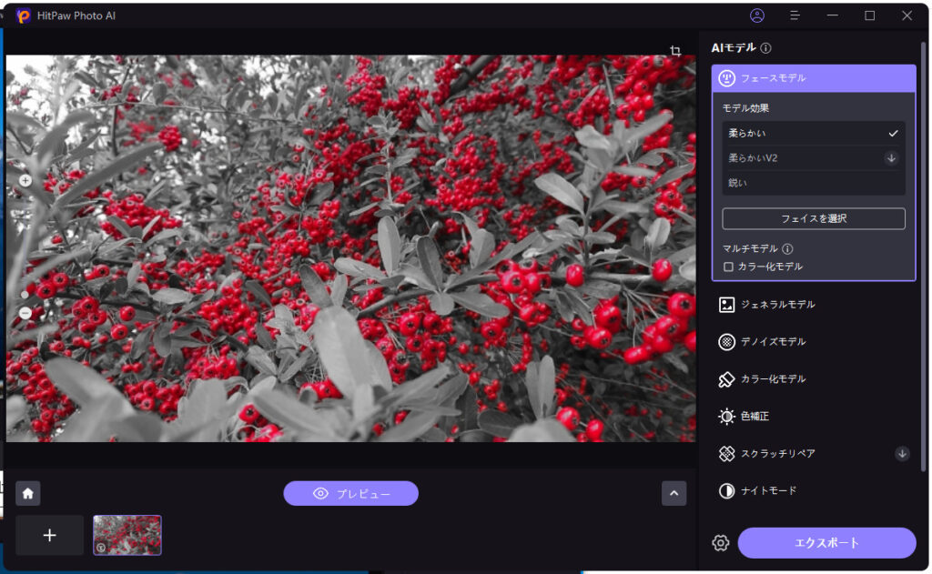Download the スクラッチリペア model
The image size is (932, 574).
[902, 453]
